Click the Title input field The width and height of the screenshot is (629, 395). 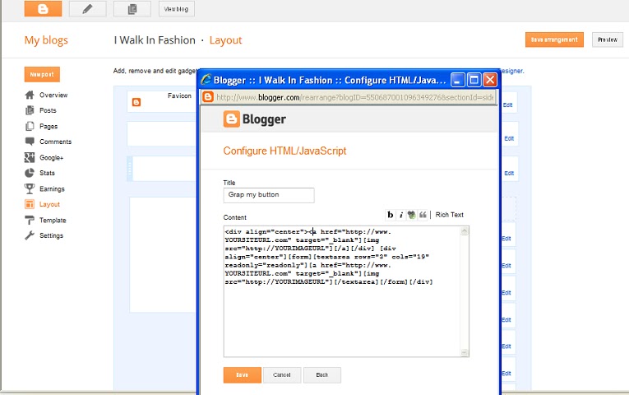[x=269, y=195]
